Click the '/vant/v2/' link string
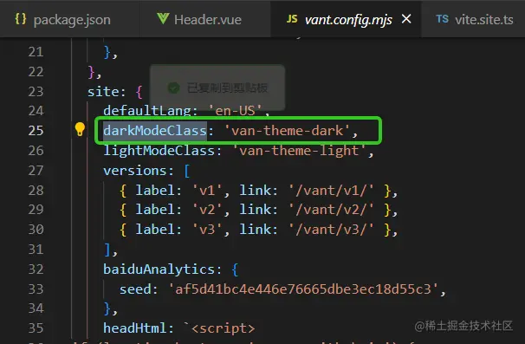The height and width of the screenshot is (344, 525). 331,210
